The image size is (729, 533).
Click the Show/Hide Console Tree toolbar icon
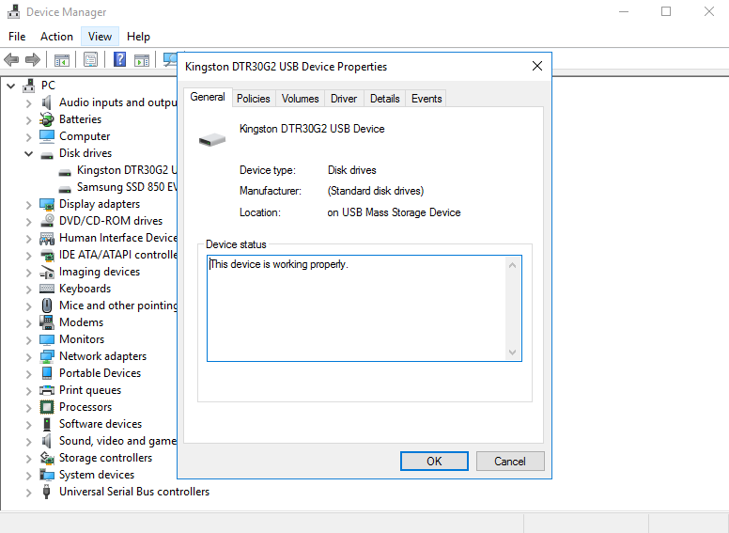(x=62, y=60)
